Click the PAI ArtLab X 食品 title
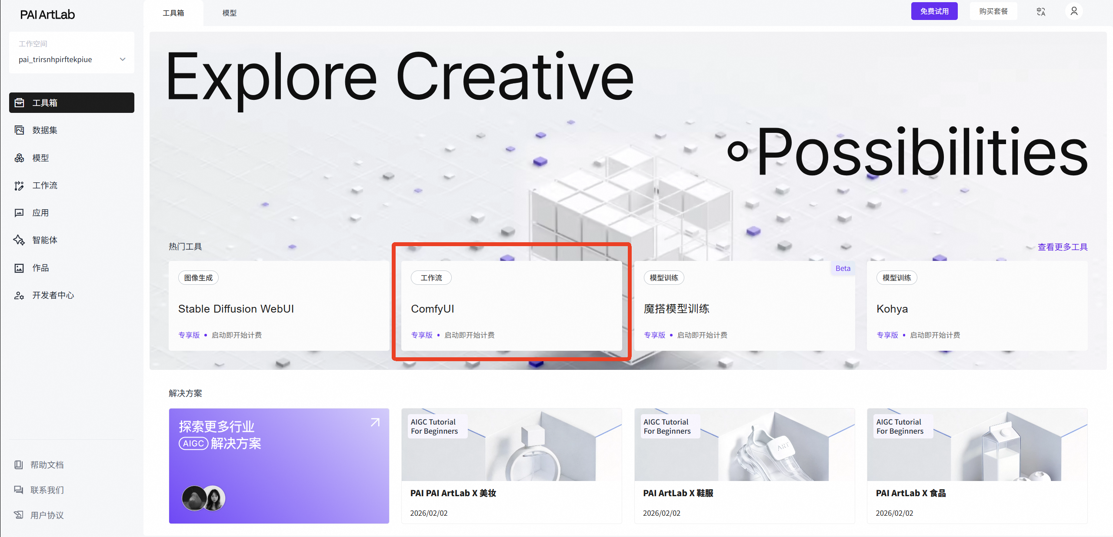1113x537 pixels. tap(911, 493)
